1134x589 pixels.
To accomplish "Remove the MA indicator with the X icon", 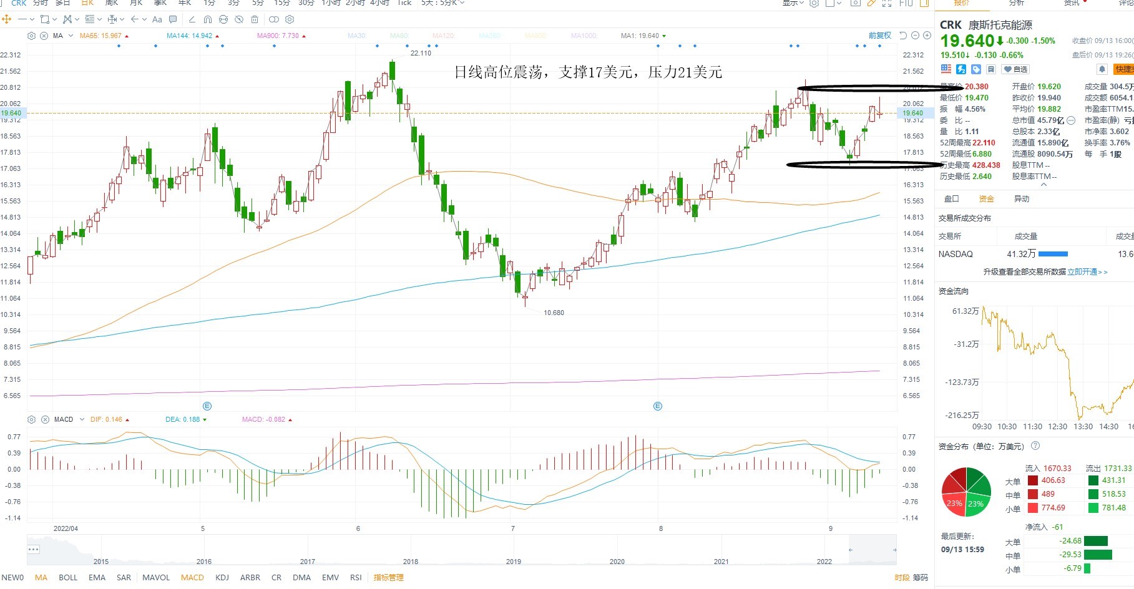I will (x=44, y=36).
